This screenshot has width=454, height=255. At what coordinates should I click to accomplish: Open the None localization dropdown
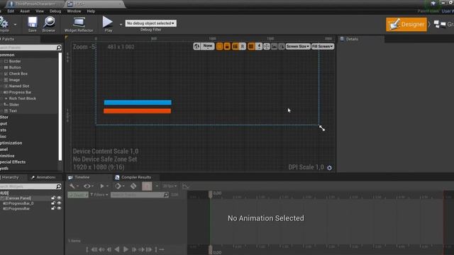coord(208,46)
